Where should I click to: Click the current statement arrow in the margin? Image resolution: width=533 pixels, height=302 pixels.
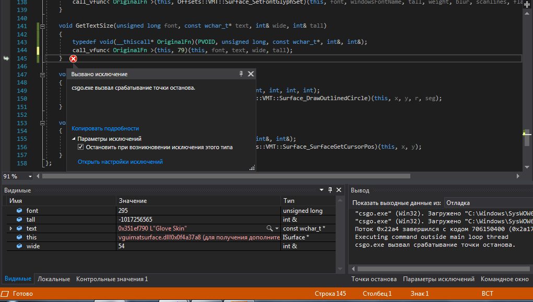point(7,59)
